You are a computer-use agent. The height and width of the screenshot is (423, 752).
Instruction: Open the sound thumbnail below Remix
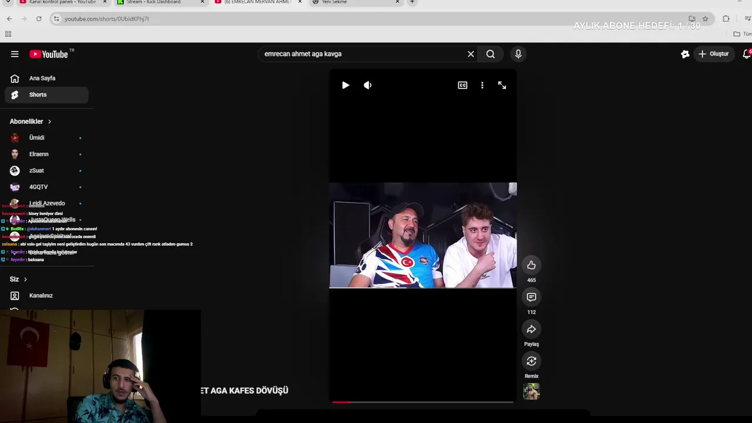pyautogui.click(x=531, y=391)
